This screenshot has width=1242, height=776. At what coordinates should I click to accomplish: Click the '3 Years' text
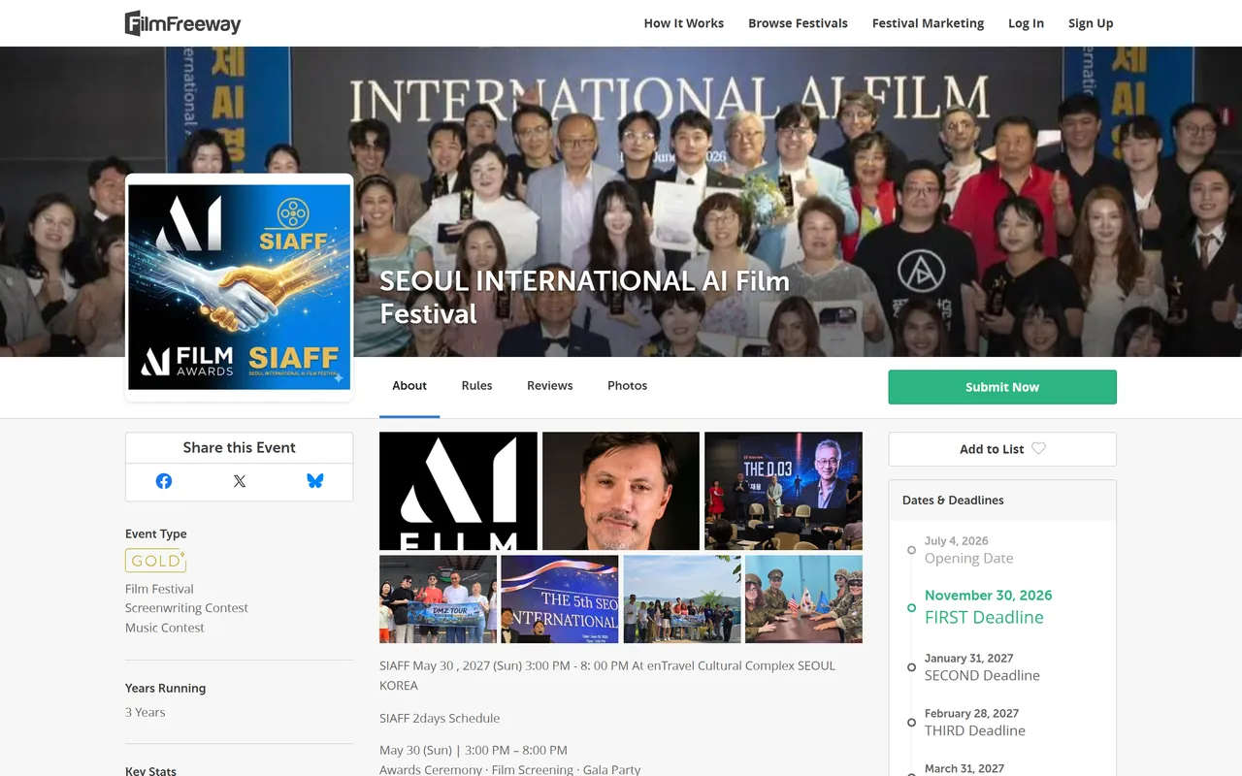coord(146,712)
